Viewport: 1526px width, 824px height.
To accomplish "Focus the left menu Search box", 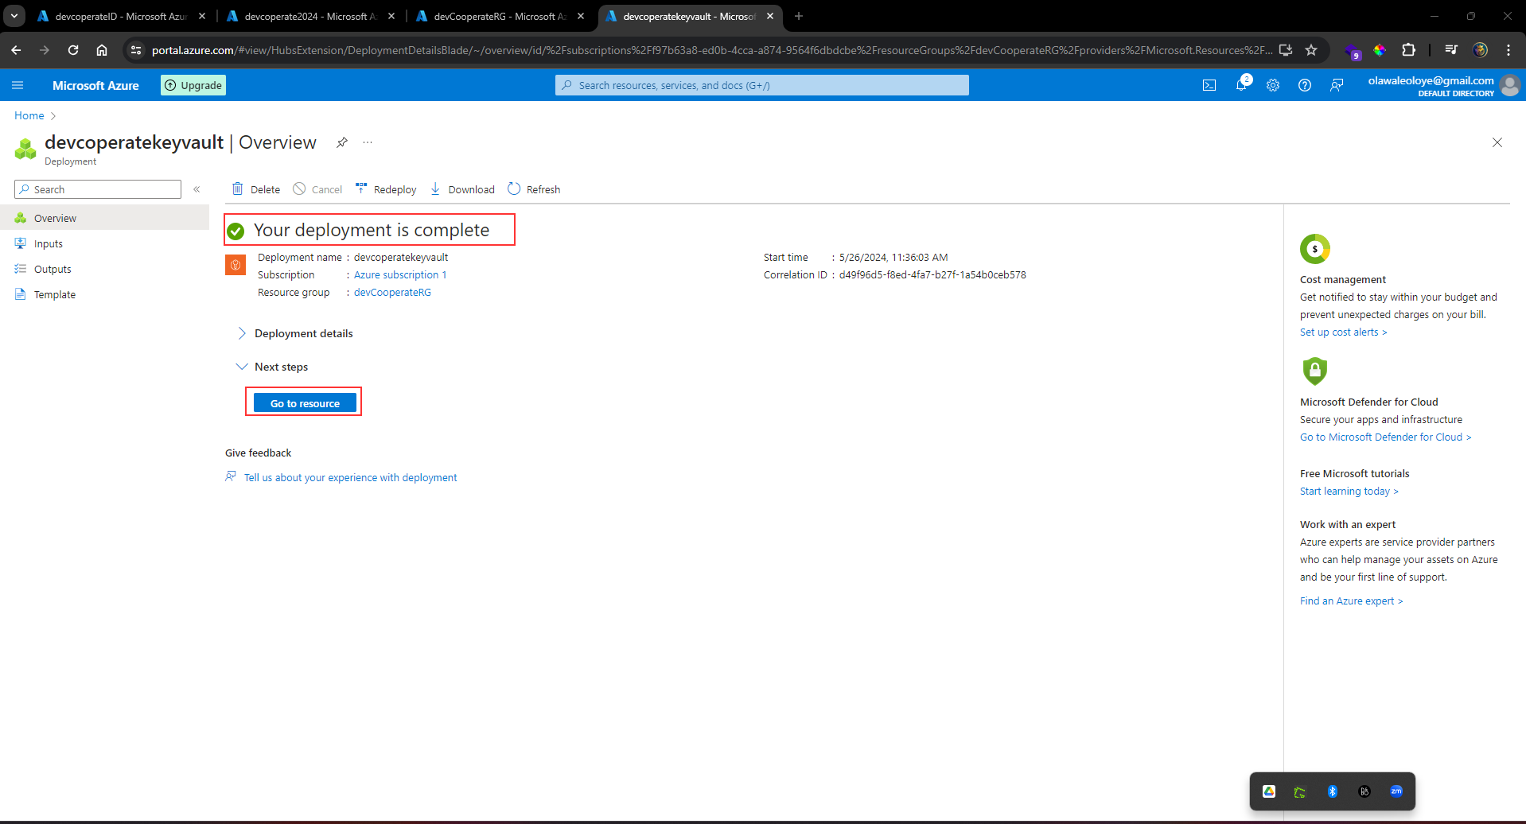I will (98, 189).
